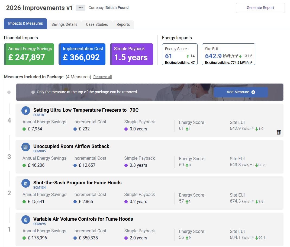
Task: Select the Impacts & Measures tab
Action: [25, 24]
